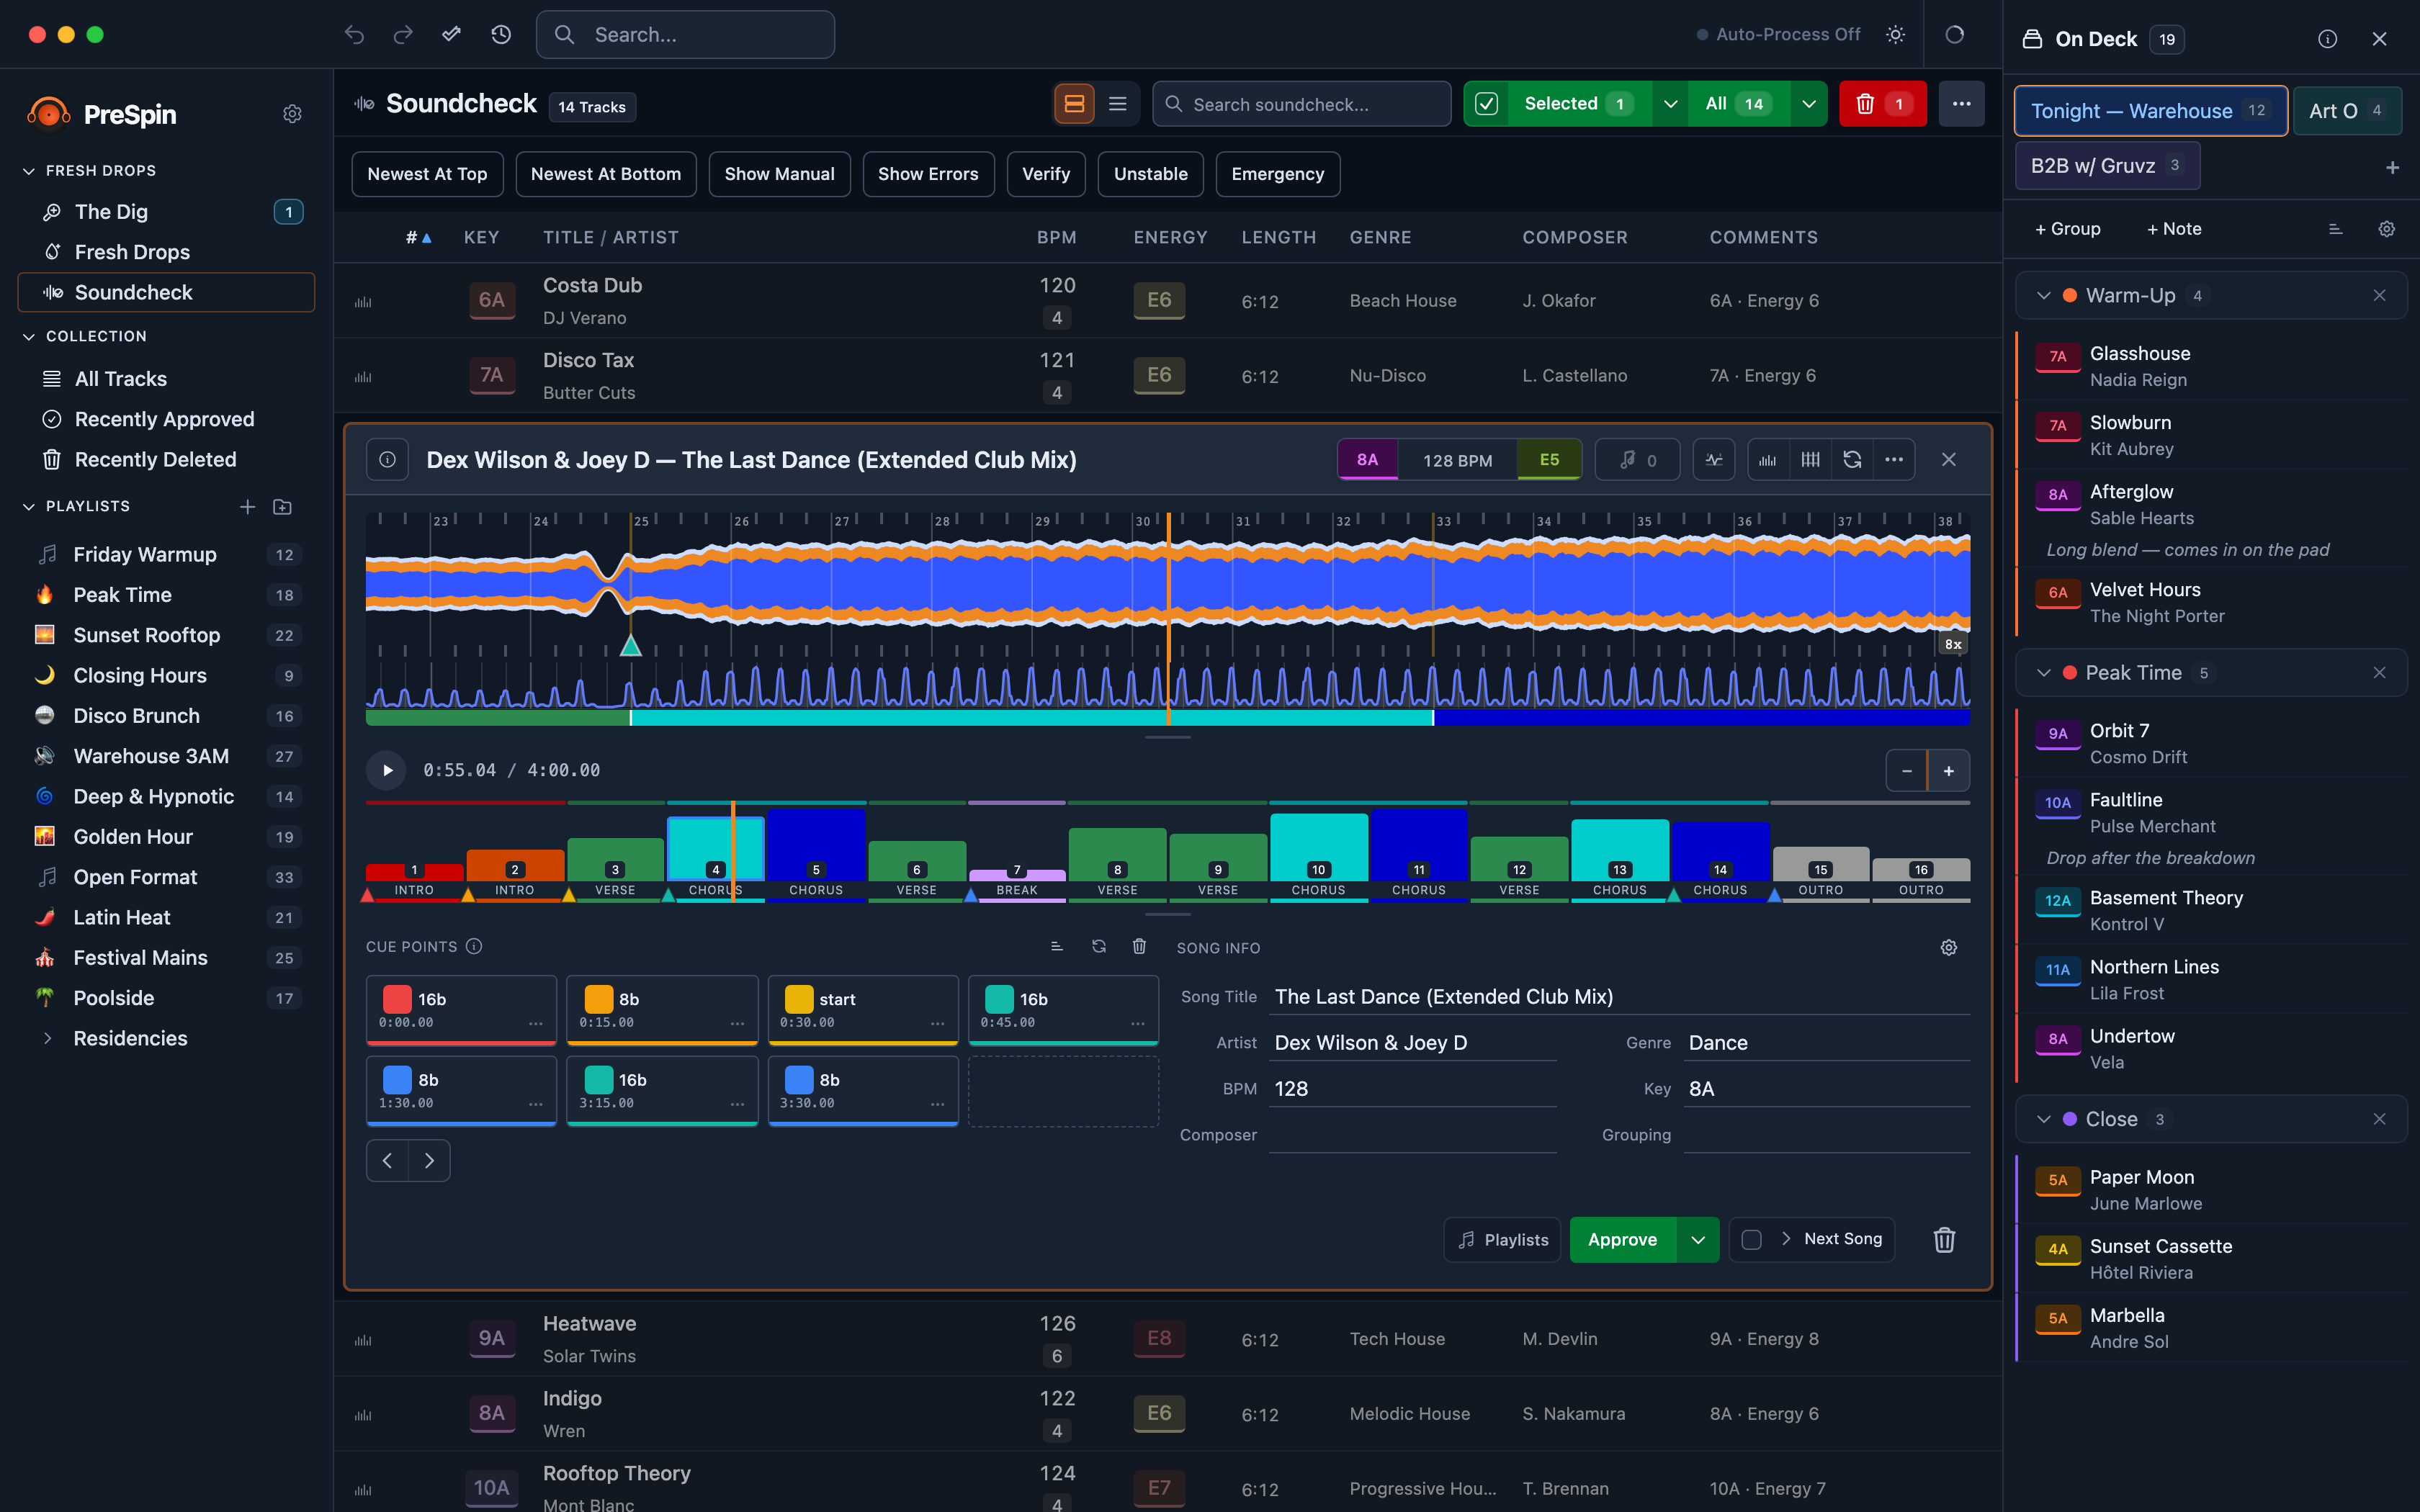Open PreSpin sidebar settings gear
Screen dimensions: 2420x1512
(292, 114)
